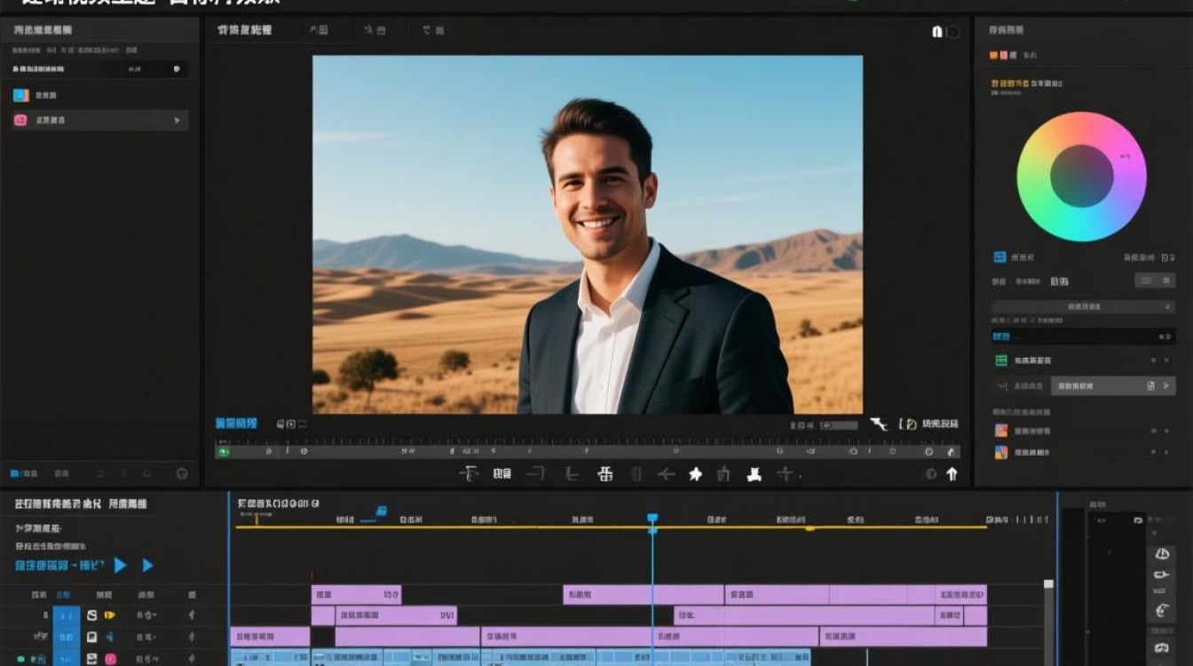Image resolution: width=1193 pixels, height=666 pixels.
Task: Click the arrow on the selected left panel row
Action: pos(177,121)
